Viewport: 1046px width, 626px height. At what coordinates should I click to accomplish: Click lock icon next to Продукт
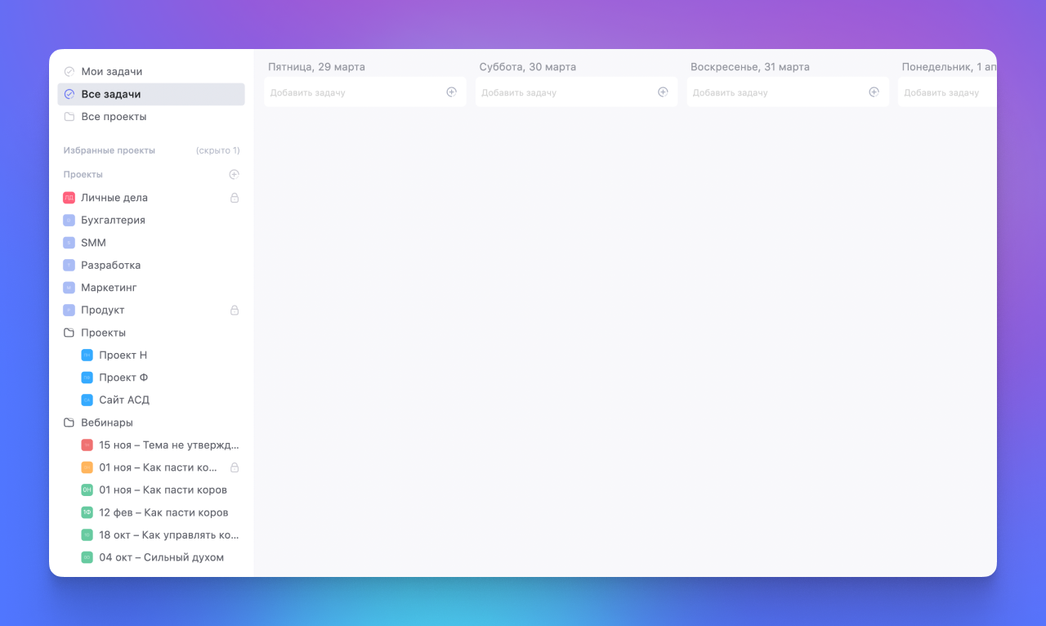coord(235,311)
